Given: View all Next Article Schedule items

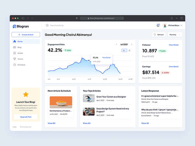Looking at the screenshot, I should click(51, 123).
